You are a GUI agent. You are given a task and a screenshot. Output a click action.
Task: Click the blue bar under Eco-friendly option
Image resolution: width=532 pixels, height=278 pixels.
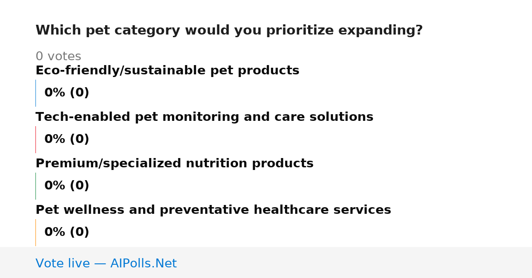(x=35, y=93)
